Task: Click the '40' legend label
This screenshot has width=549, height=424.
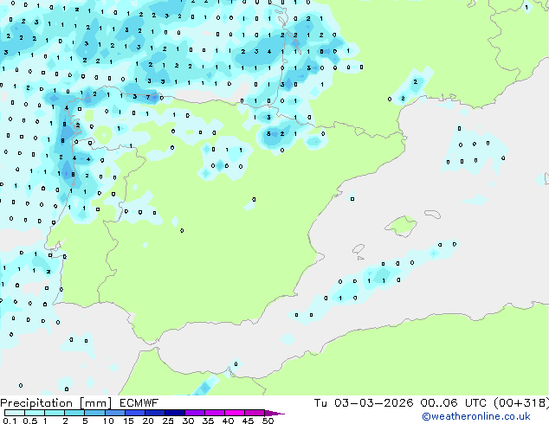Action: click(228, 421)
